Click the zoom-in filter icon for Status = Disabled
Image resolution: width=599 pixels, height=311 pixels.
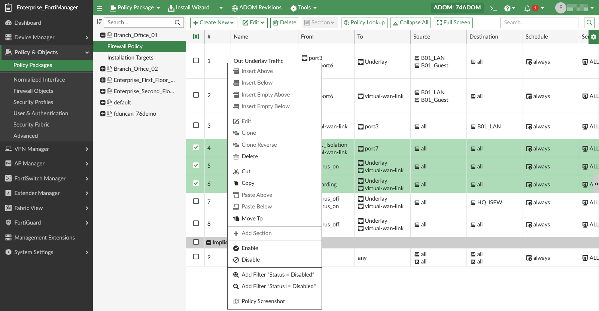tap(236, 275)
